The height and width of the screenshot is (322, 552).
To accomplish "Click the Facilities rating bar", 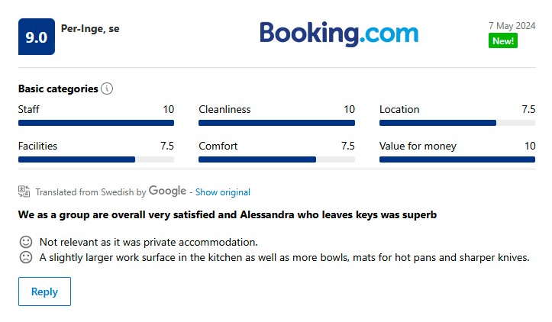I will pyautogui.click(x=96, y=159).
